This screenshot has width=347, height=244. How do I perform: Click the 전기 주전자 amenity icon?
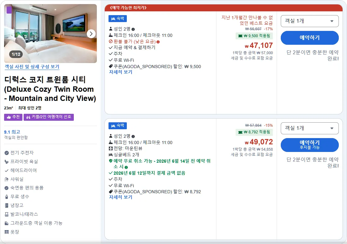7,153
